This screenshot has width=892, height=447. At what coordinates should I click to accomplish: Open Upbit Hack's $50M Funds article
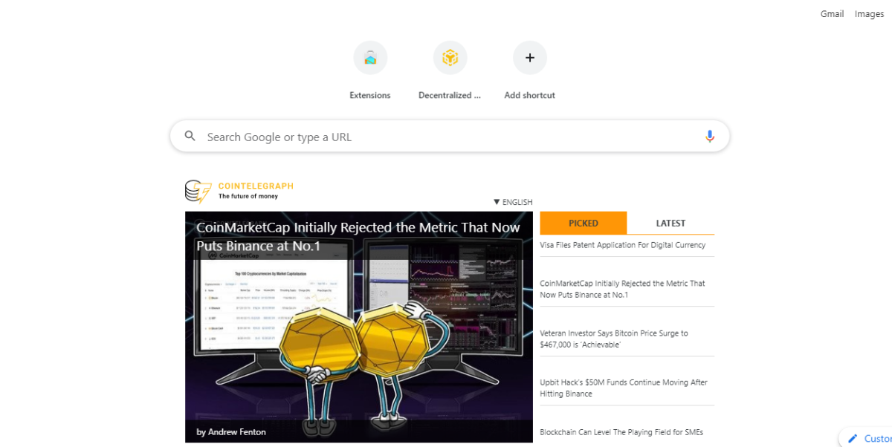tap(624, 388)
